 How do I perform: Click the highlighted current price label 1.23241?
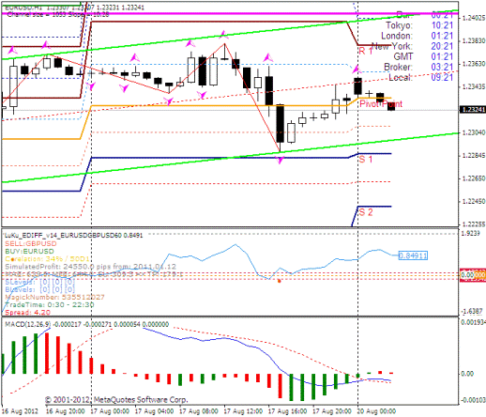[472, 110]
